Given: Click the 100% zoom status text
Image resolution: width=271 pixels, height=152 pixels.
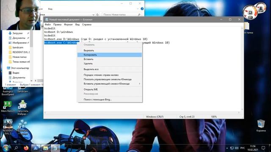Looking at the screenshot, I should point(214,117).
